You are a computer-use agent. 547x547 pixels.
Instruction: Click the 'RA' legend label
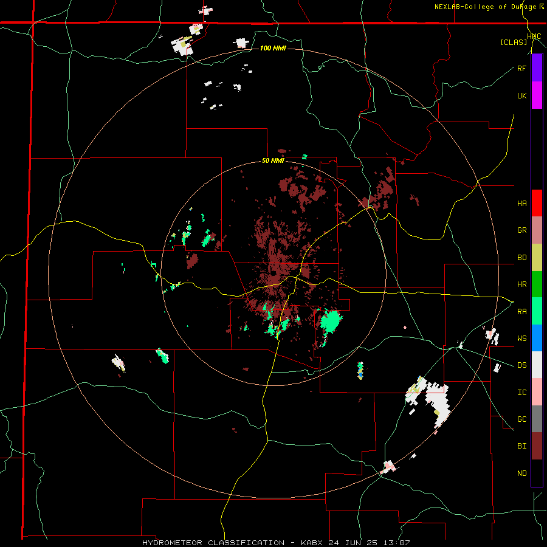click(x=521, y=312)
